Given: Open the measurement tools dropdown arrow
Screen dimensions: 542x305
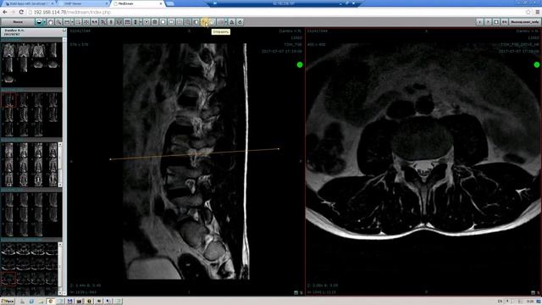Looking at the screenshot, I should (72, 22).
